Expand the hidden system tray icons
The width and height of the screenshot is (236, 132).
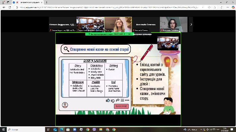[x=201, y=129]
